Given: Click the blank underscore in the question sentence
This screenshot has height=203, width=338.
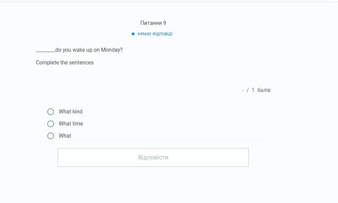Looking at the screenshot, I should click(45, 50).
